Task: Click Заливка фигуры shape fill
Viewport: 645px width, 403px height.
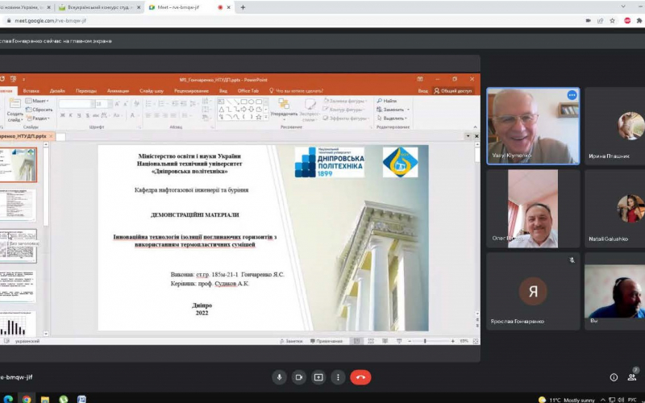Action: pos(344,101)
